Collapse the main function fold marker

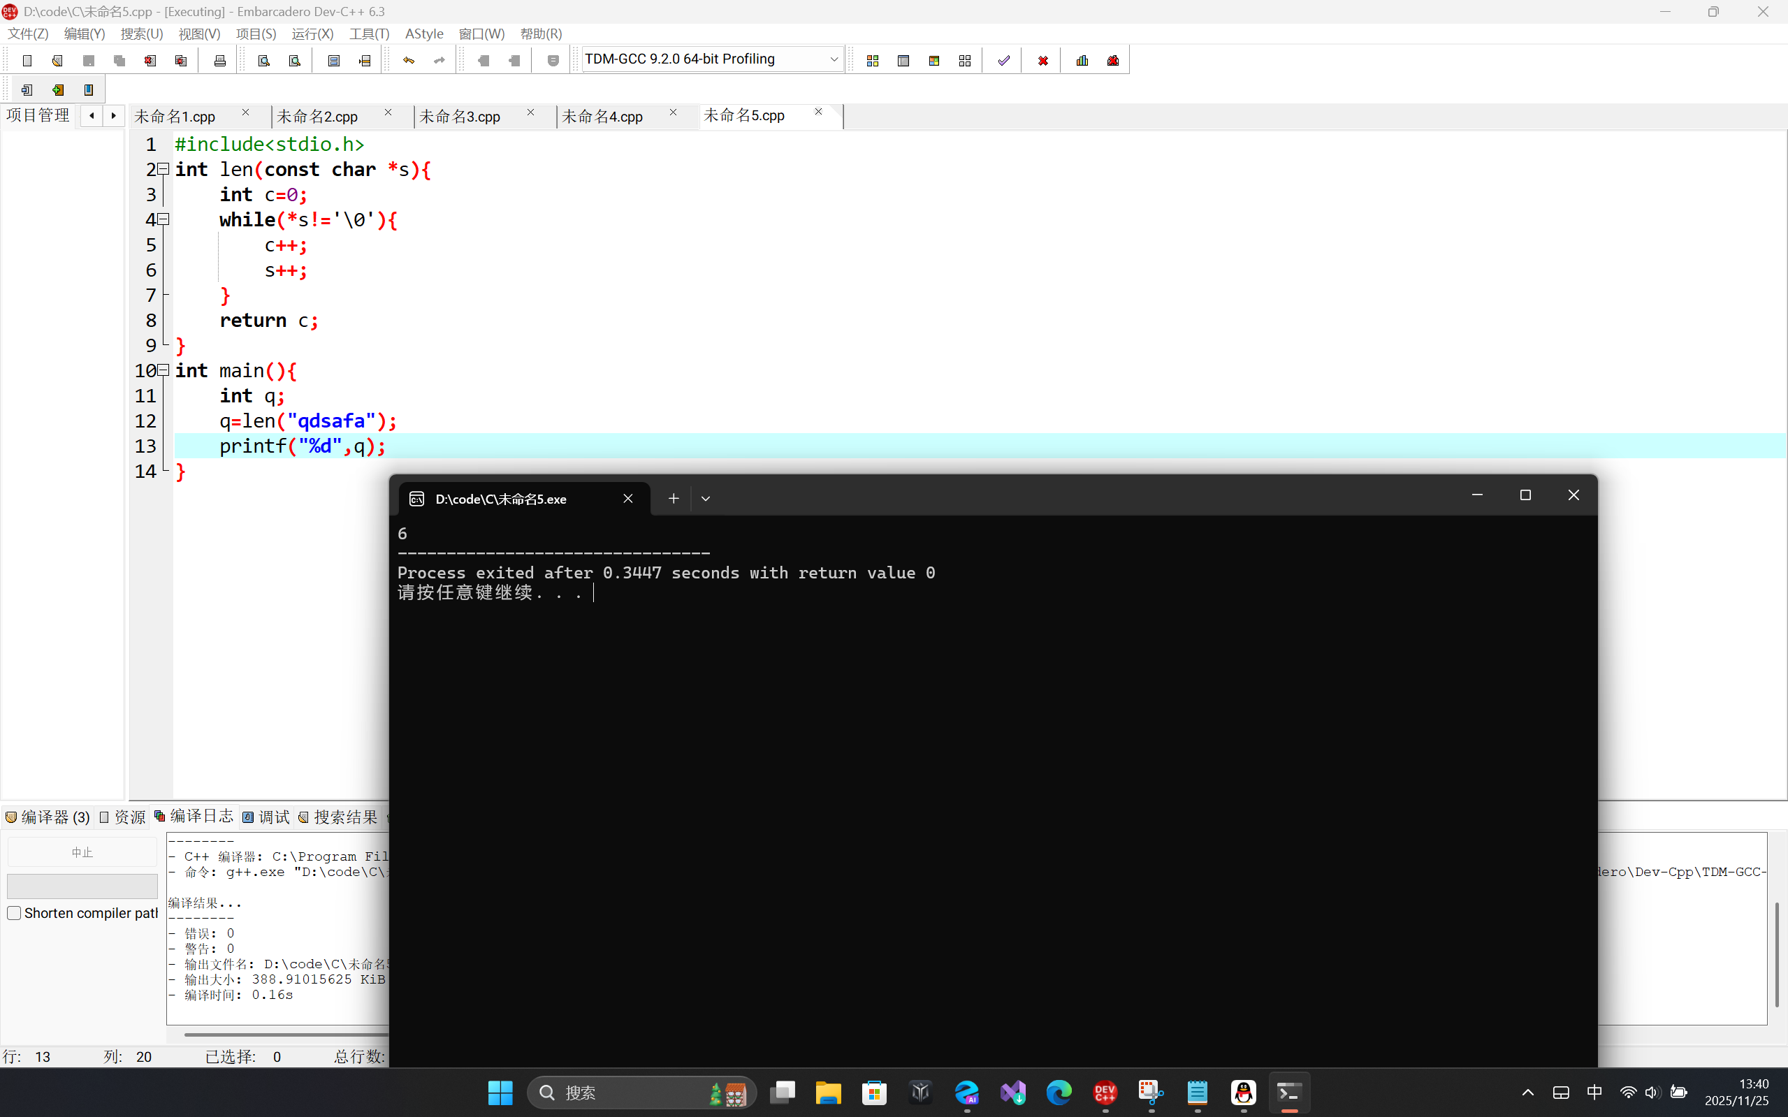(x=164, y=370)
